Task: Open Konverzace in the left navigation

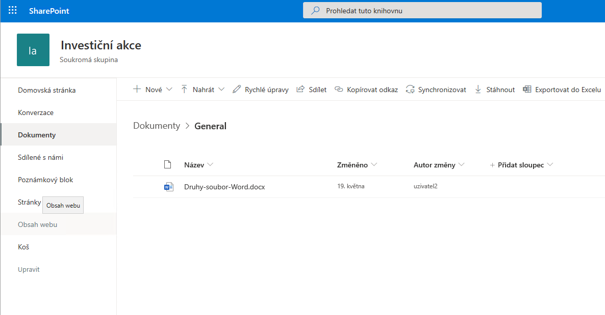Action: pos(36,112)
